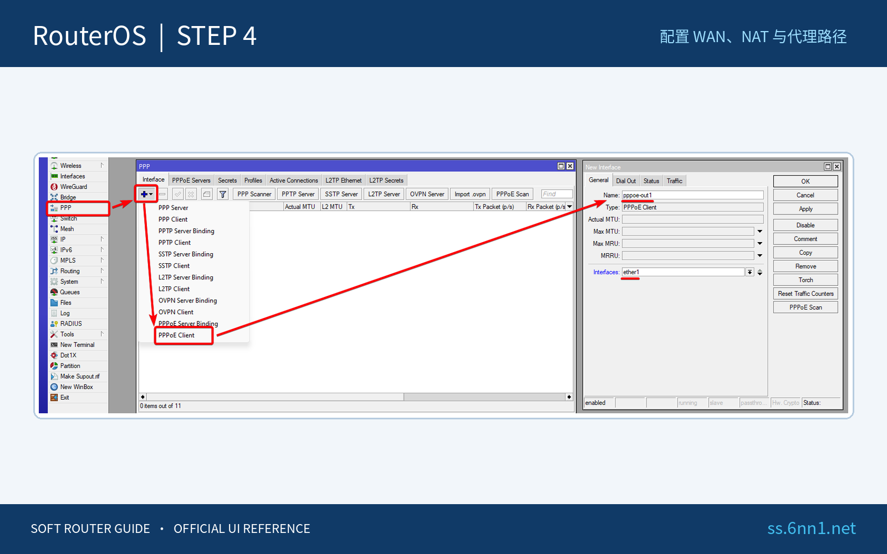This screenshot has width=887, height=554.
Task: Open the MPLS sidebar menu
Action: pyautogui.click(x=78, y=260)
